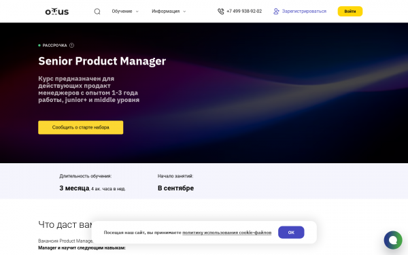The image size is (408, 255).
Task: Click the course description paragraph
Action: tap(88, 89)
